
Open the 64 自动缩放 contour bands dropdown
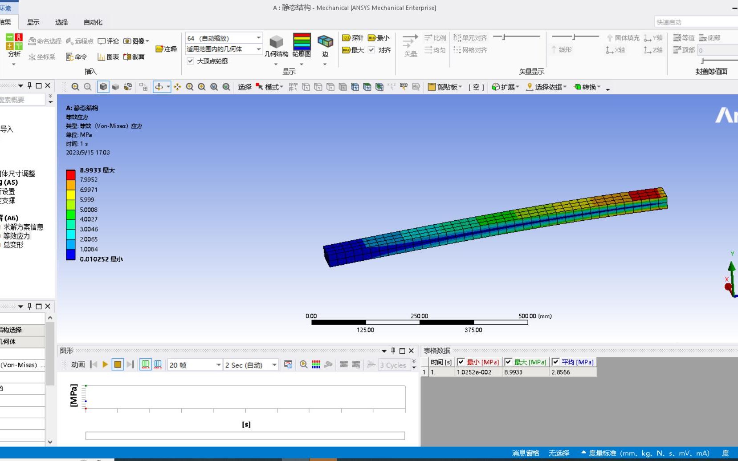tap(258, 37)
